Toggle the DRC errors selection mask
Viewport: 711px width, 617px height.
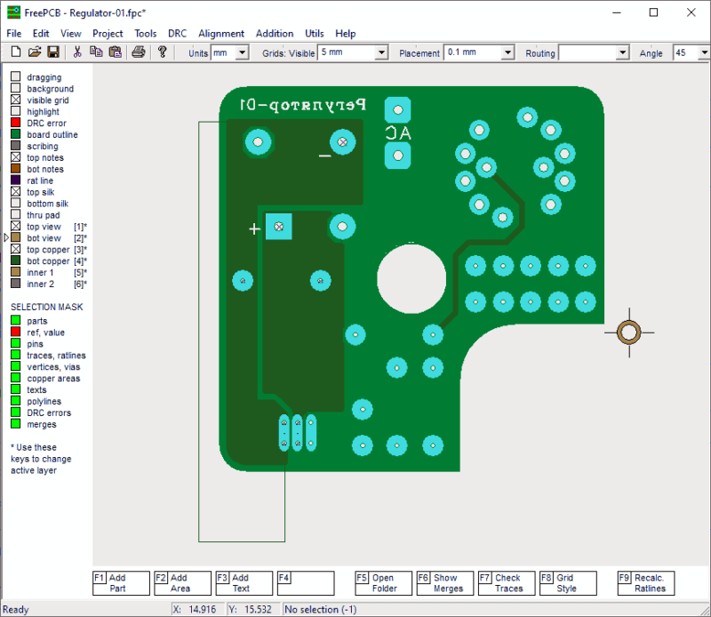(x=16, y=412)
